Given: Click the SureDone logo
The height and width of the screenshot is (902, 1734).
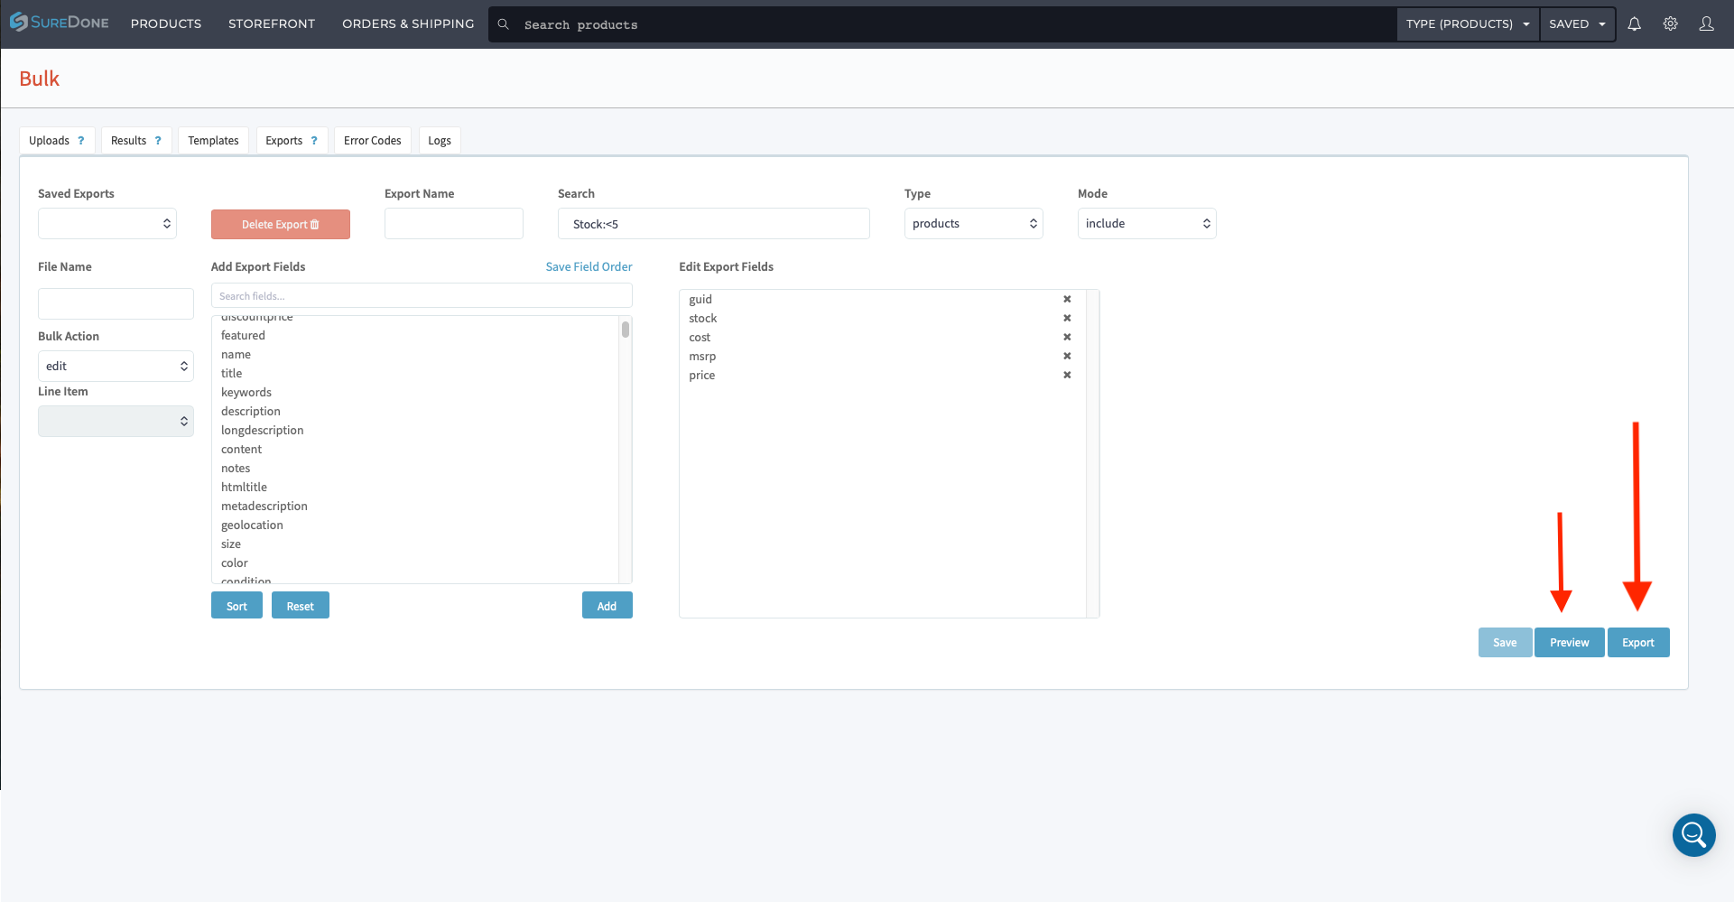Looking at the screenshot, I should 60,23.
